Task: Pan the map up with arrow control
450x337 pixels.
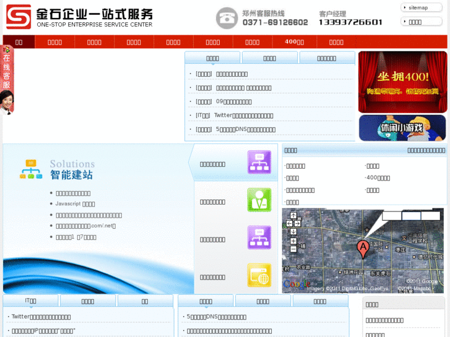Action: point(293,215)
